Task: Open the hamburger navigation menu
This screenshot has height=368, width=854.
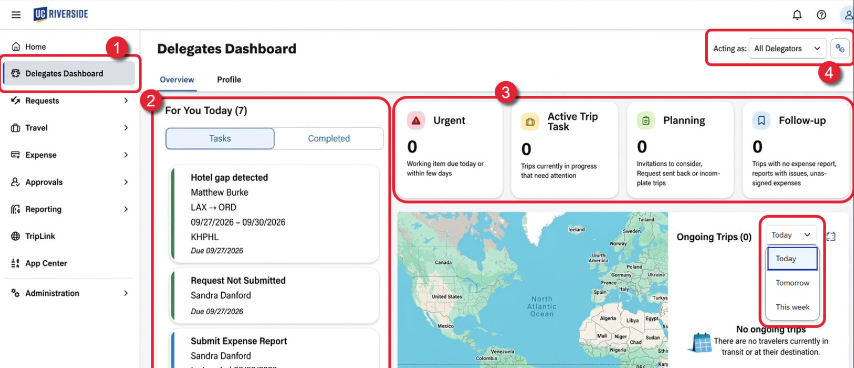Action: (x=16, y=15)
